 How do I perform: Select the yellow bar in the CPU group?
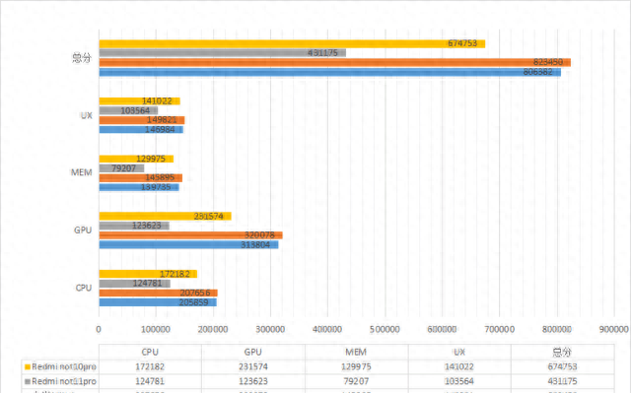click(x=148, y=274)
